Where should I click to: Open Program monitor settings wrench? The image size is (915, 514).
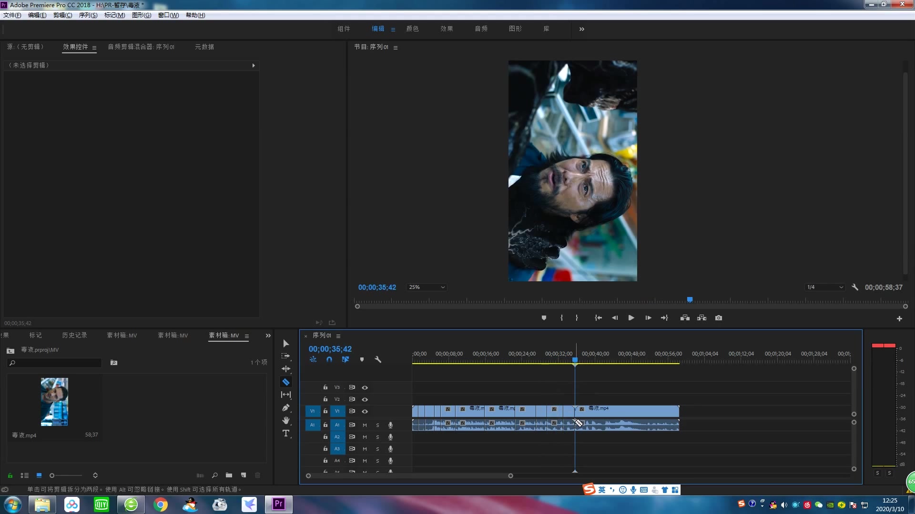coord(855,287)
